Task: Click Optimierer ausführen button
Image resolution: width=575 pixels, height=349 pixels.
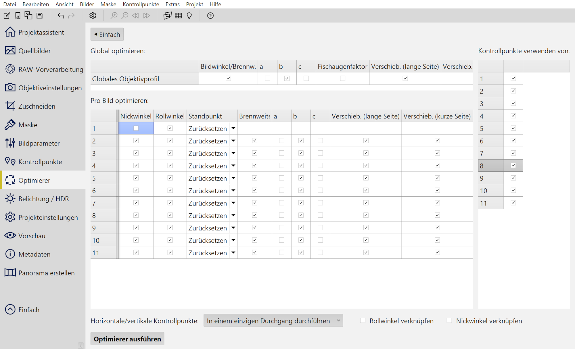Action: click(x=127, y=339)
